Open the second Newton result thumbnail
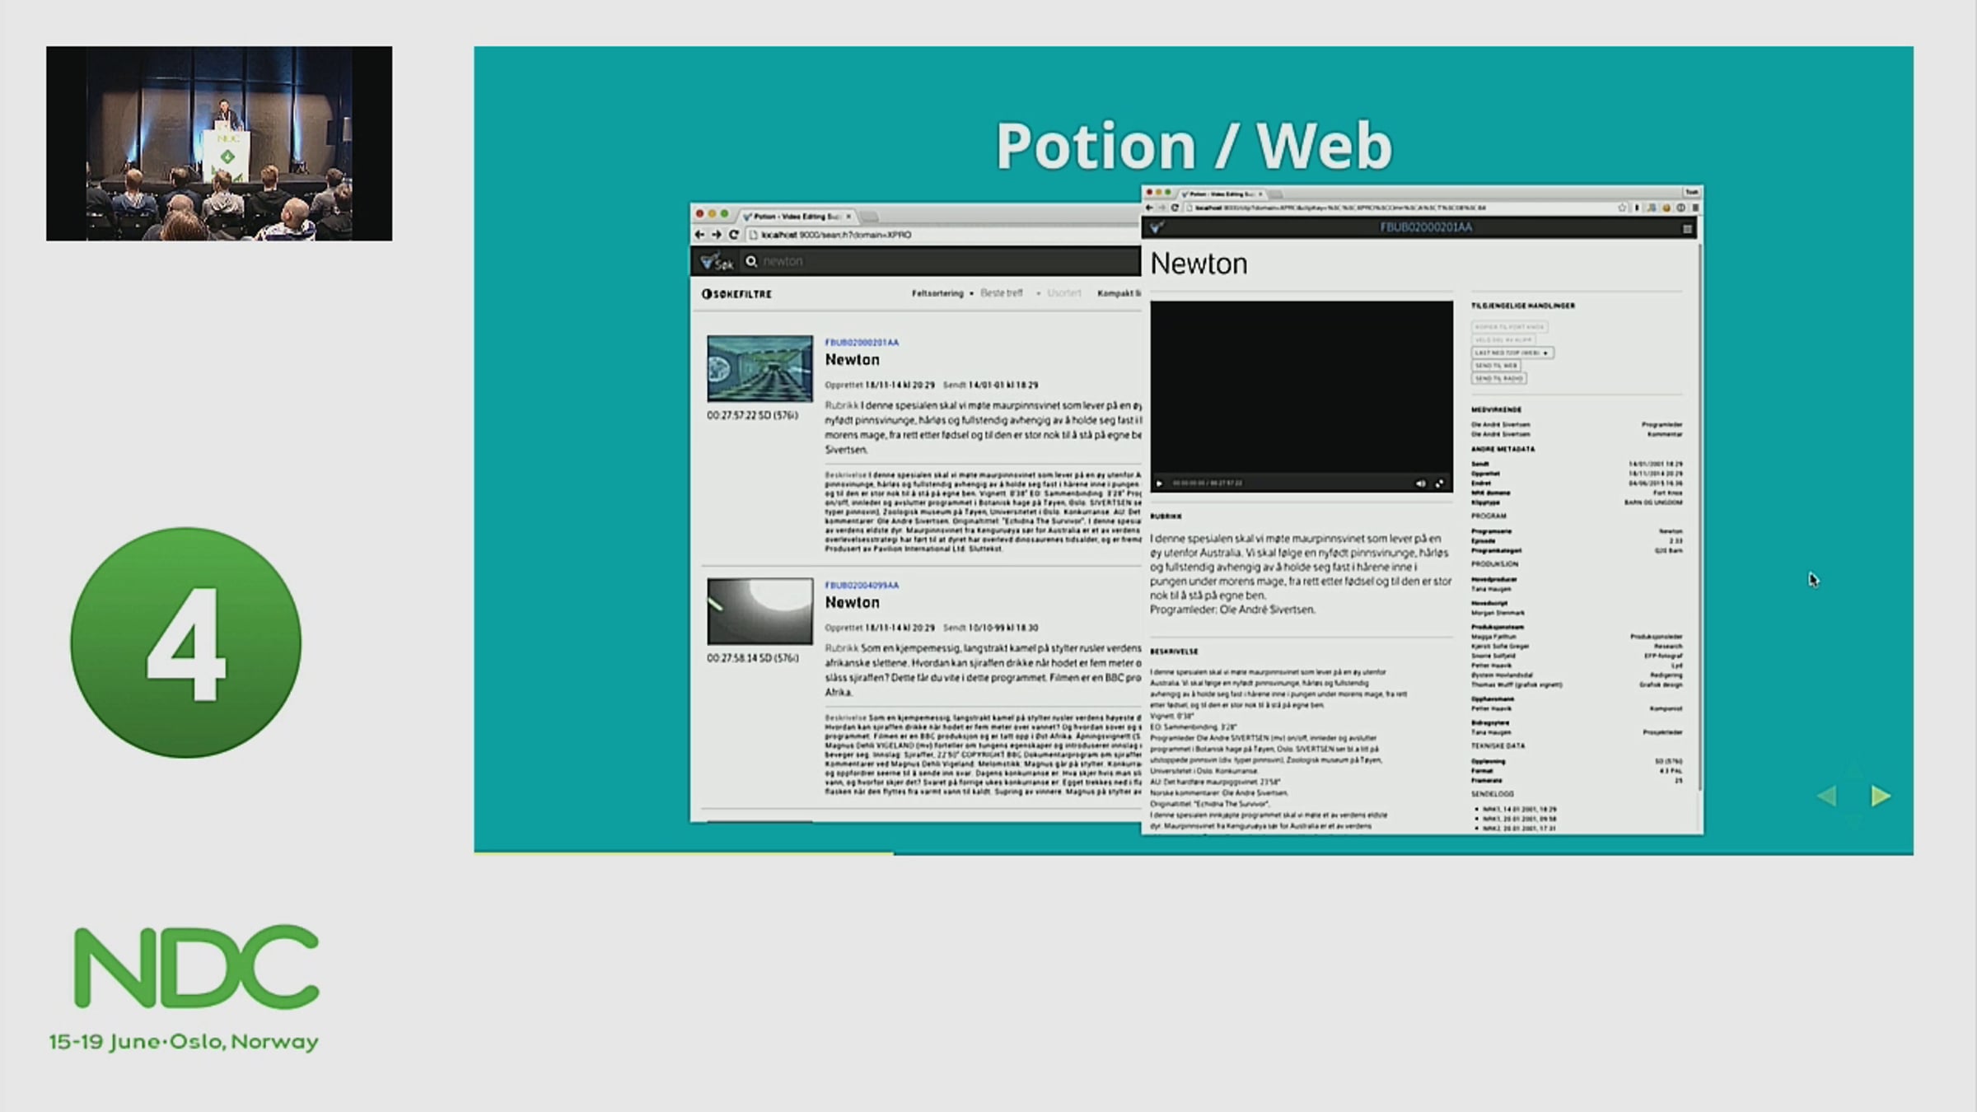The image size is (1977, 1112). click(x=759, y=611)
